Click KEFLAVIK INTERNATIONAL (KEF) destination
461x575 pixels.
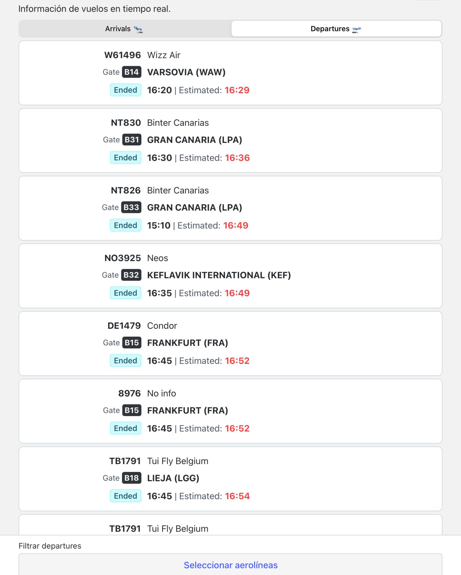[x=219, y=275]
